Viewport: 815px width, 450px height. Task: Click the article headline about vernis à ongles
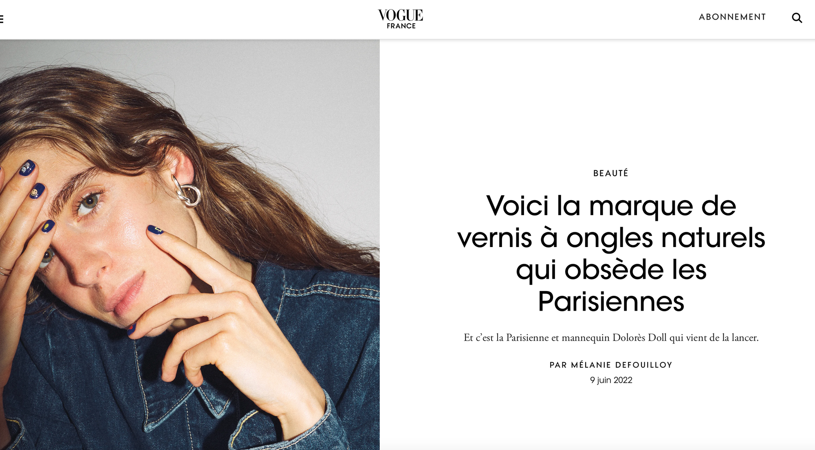[611, 254]
